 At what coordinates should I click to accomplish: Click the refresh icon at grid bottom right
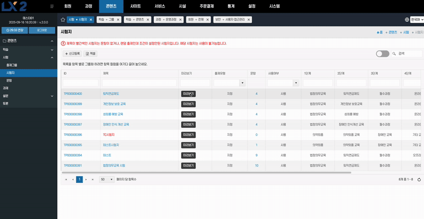click(x=419, y=180)
